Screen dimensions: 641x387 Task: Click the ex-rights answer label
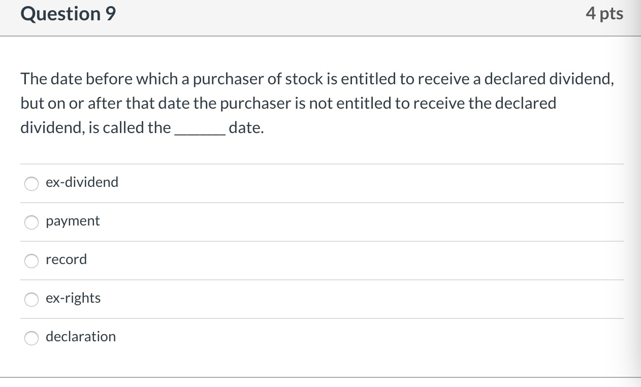point(73,298)
